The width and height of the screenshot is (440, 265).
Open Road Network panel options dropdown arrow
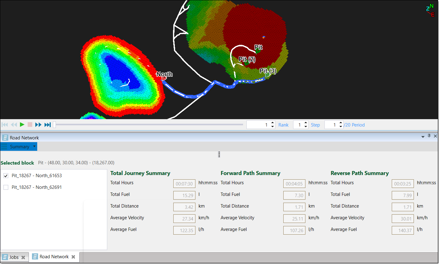pos(423,137)
